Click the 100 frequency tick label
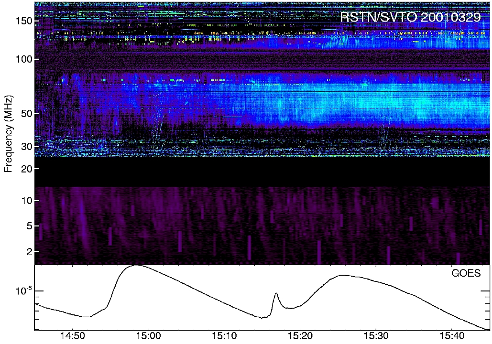The height and width of the screenshot is (344, 492). coord(24,59)
